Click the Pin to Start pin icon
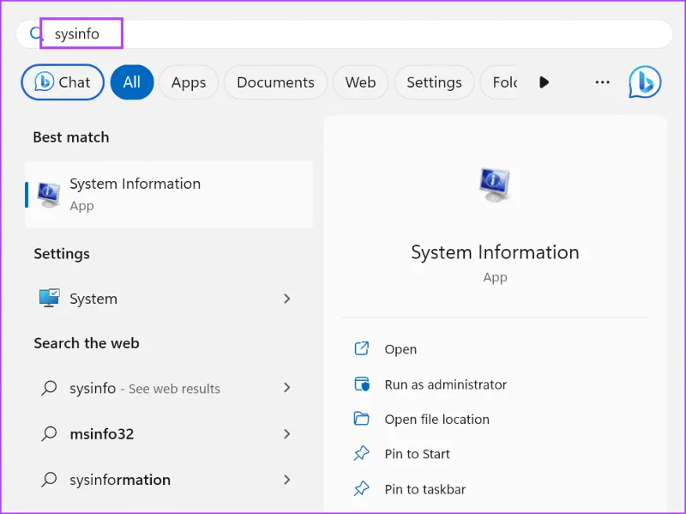The width and height of the screenshot is (686, 514). 361,454
